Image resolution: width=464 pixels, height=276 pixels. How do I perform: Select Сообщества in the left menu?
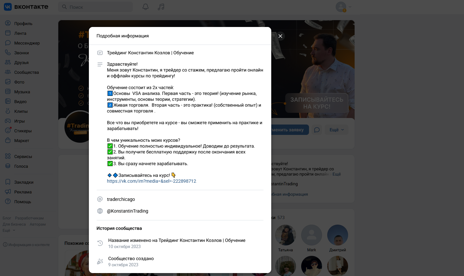tap(27, 72)
